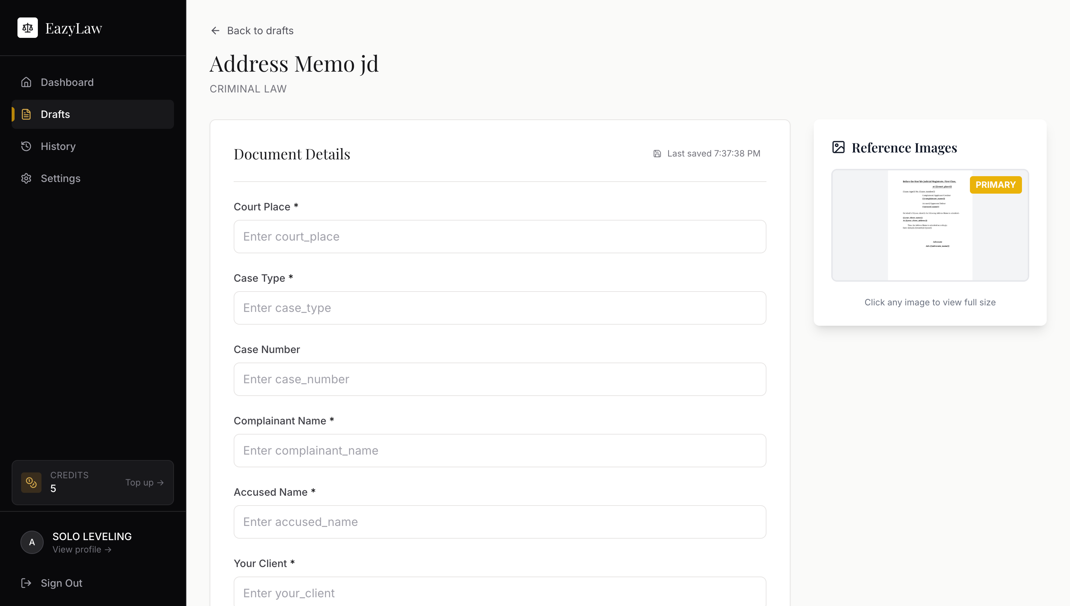Click the user avatar circle A
The image size is (1070, 606).
pos(32,542)
